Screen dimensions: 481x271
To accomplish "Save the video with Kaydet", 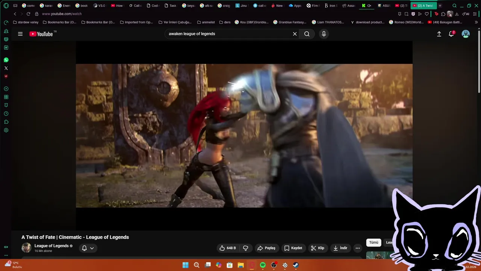I will pyautogui.click(x=293, y=248).
